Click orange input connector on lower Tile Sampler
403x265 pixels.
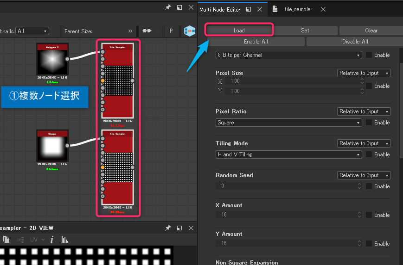[102, 167]
